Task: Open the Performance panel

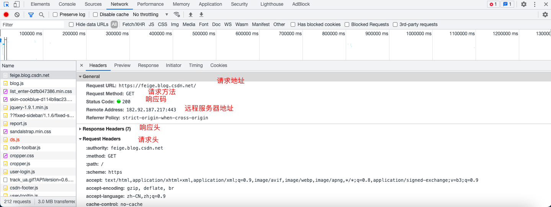Action: pyautogui.click(x=150, y=4)
